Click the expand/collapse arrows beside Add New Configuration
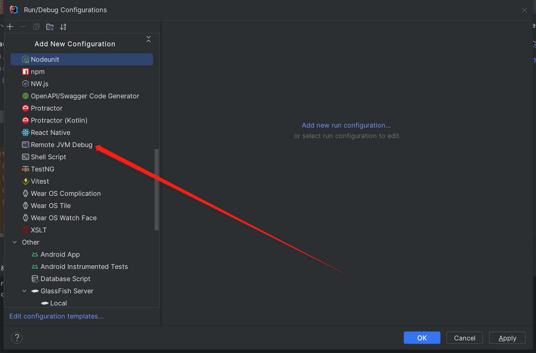The width and height of the screenshot is (536, 353). (x=149, y=39)
